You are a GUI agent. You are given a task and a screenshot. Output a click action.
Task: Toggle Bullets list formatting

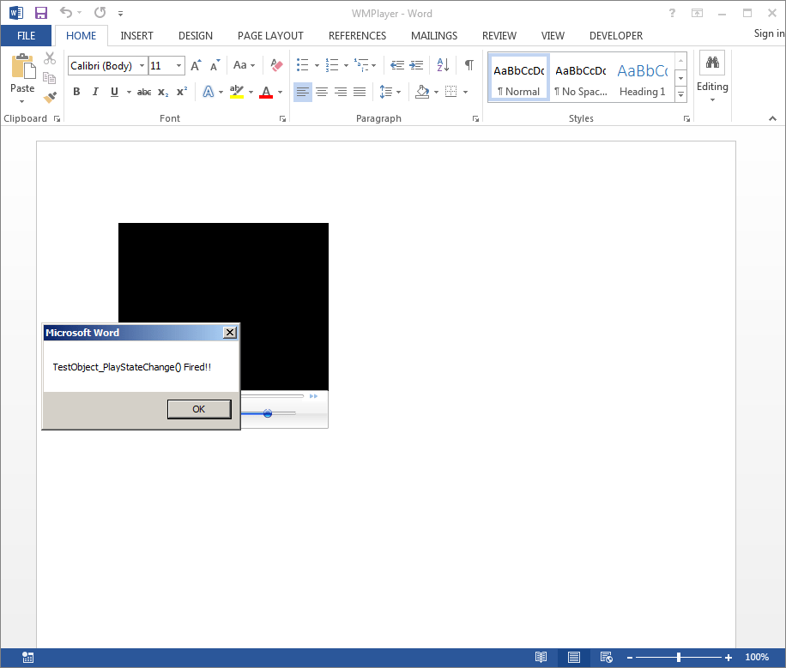click(x=301, y=64)
